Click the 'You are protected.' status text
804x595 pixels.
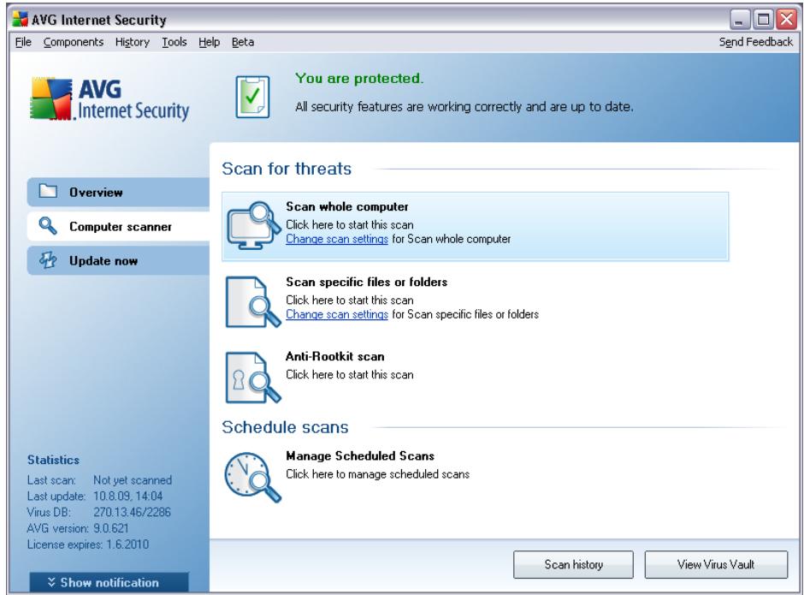[359, 79]
